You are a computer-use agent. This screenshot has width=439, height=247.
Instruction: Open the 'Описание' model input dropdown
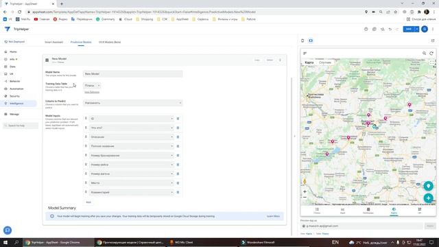tap(131, 137)
